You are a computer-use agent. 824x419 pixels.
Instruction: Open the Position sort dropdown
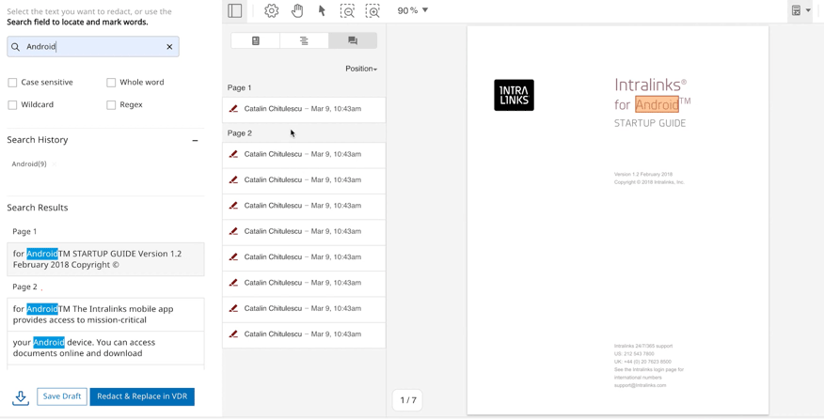pos(361,69)
